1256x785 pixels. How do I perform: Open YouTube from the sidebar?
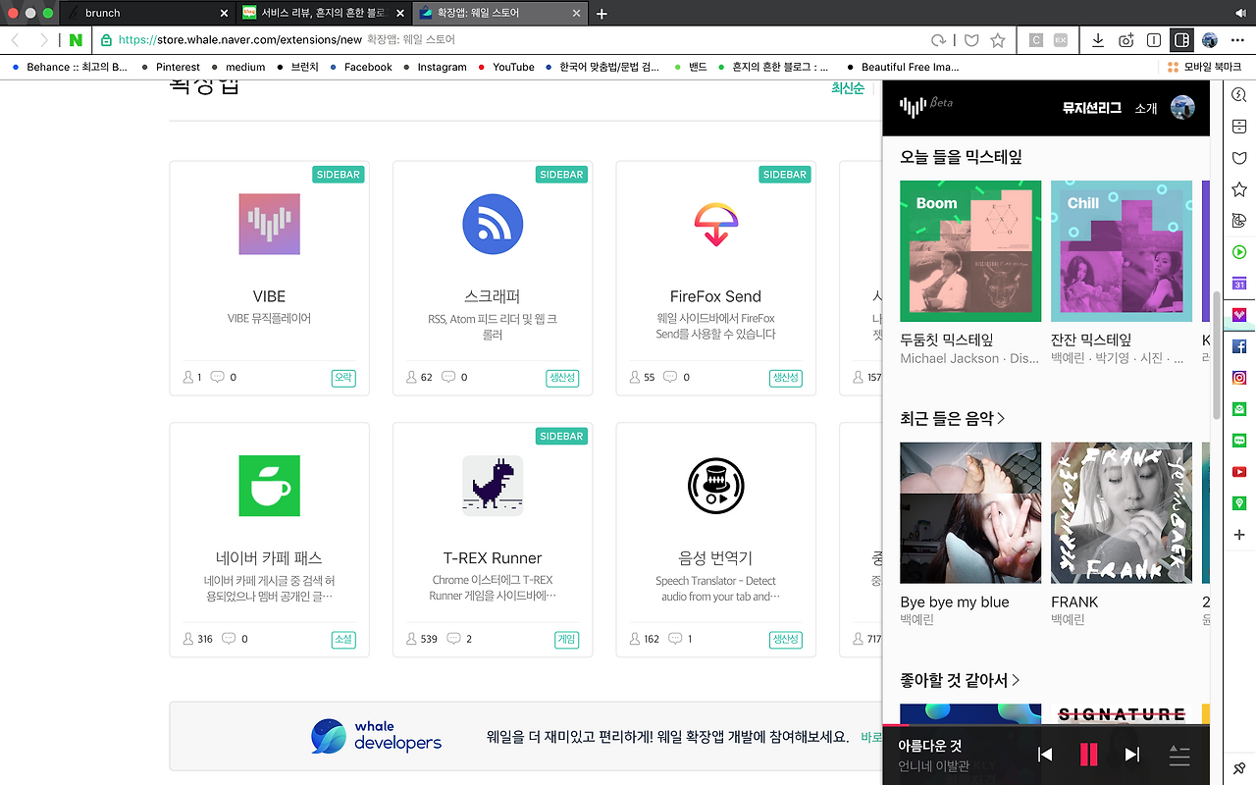click(1238, 471)
